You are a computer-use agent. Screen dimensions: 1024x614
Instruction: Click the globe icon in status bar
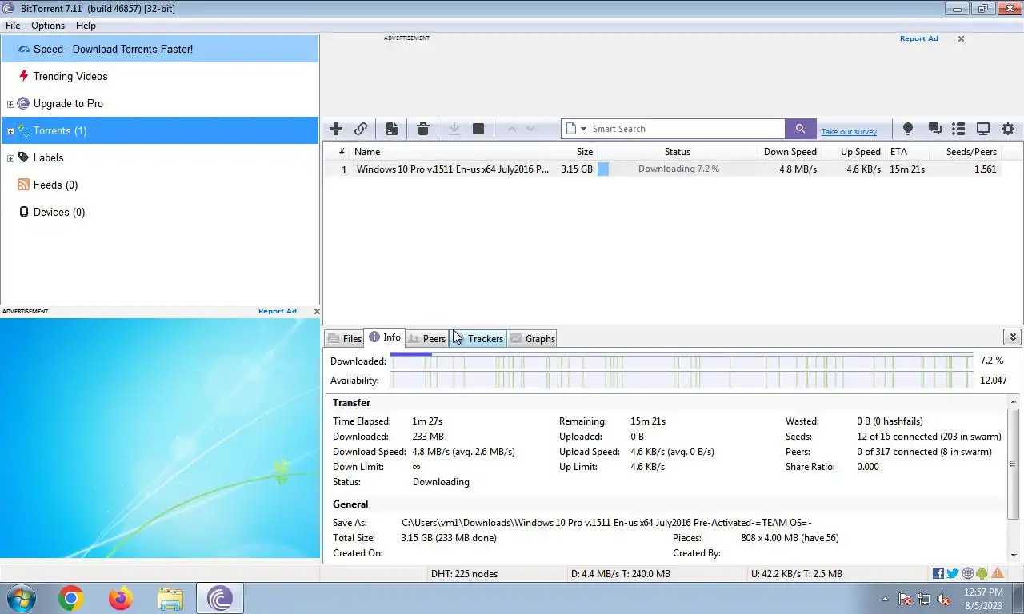(x=968, y=573)
